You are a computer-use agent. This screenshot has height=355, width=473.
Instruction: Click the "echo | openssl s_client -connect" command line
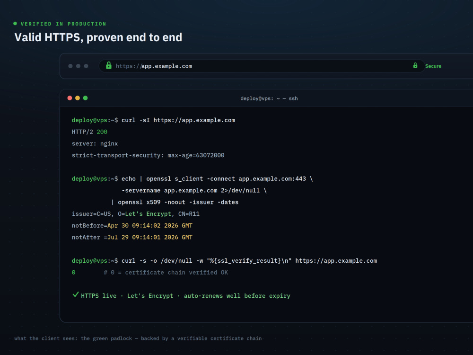coord(217,179)
